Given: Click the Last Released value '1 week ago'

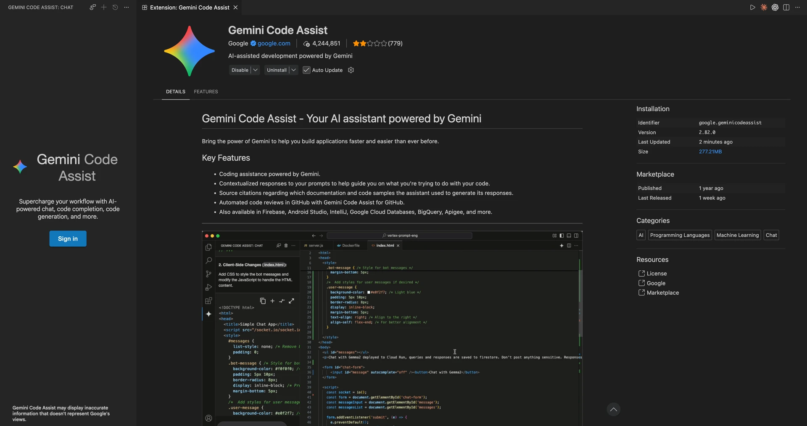Looking at the screenshot, I should 712,198.
